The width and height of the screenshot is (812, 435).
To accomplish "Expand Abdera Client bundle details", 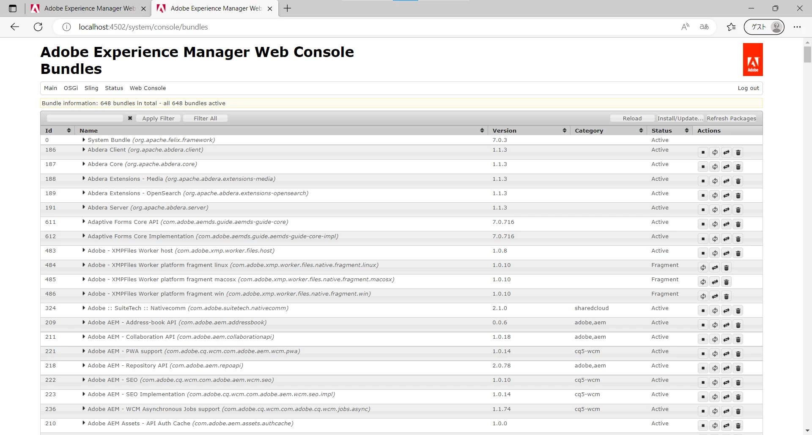I will click(x=84, y=150).
